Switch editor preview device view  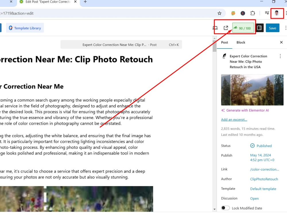(215, 28)
